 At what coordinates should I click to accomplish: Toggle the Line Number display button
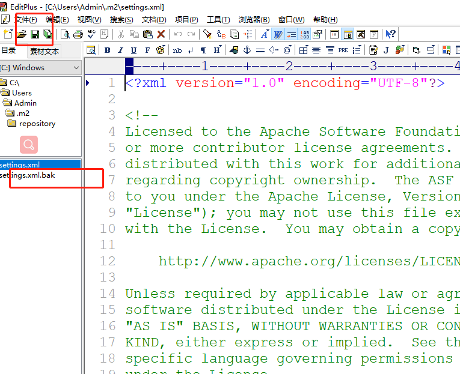click(x=305, y=34)
